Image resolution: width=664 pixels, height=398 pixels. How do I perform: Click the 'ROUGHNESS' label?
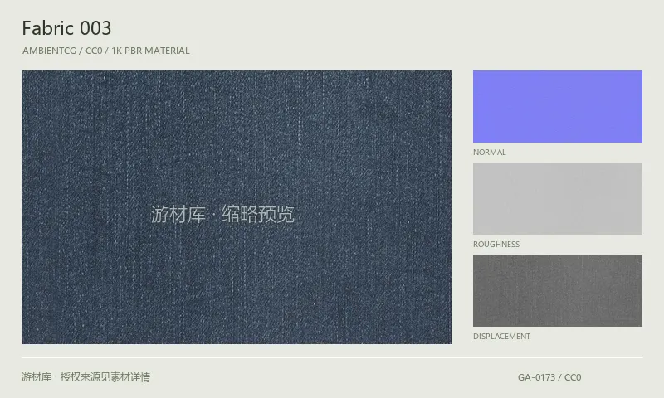pyautogui.click(x=496, y=245)
